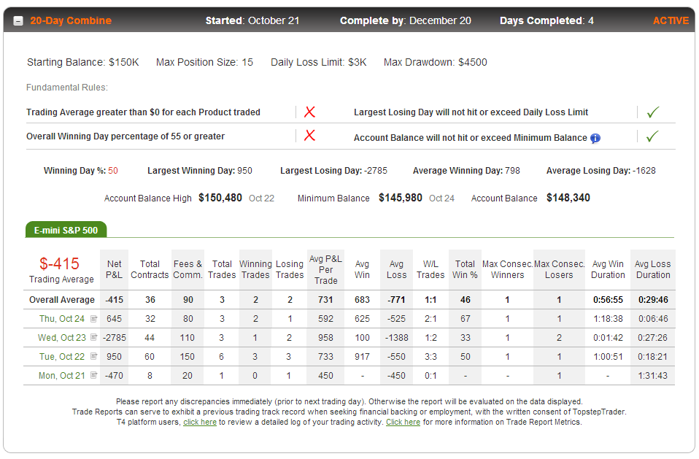The height and width of the screenshot is (459, 699).
Task: Select 'Largest Losing Day: -2785' text
Action: pos(333,171)
